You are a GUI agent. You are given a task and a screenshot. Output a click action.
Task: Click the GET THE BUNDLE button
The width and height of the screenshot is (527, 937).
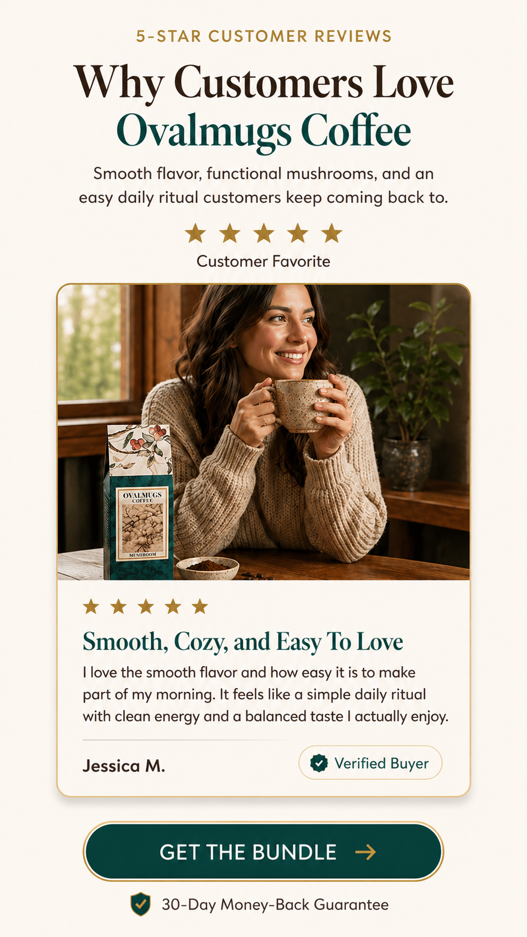point(263,851)
